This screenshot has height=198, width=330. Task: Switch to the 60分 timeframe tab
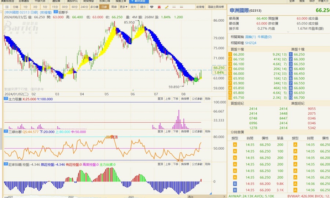pyautogui.click(x=74, y=7)
